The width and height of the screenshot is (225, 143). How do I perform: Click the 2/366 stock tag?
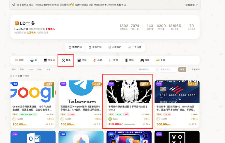tap(71, 114)
